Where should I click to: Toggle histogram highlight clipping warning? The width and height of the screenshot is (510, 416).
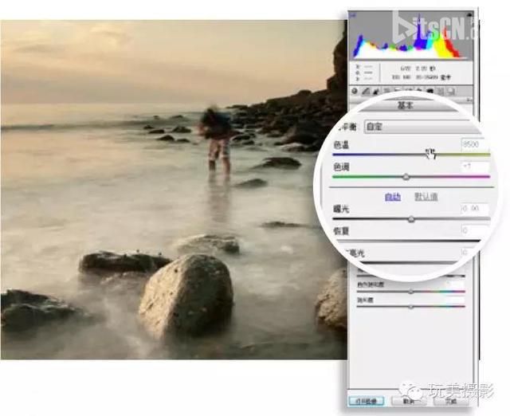tap(470, 14)
